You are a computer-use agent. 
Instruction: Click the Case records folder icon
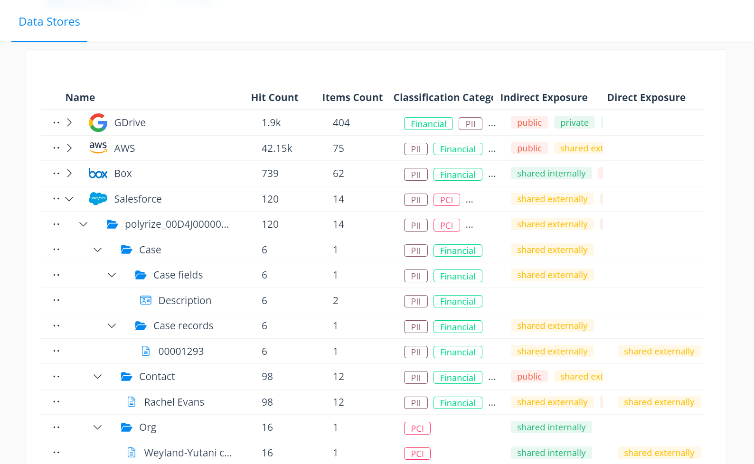coord(141,326)
